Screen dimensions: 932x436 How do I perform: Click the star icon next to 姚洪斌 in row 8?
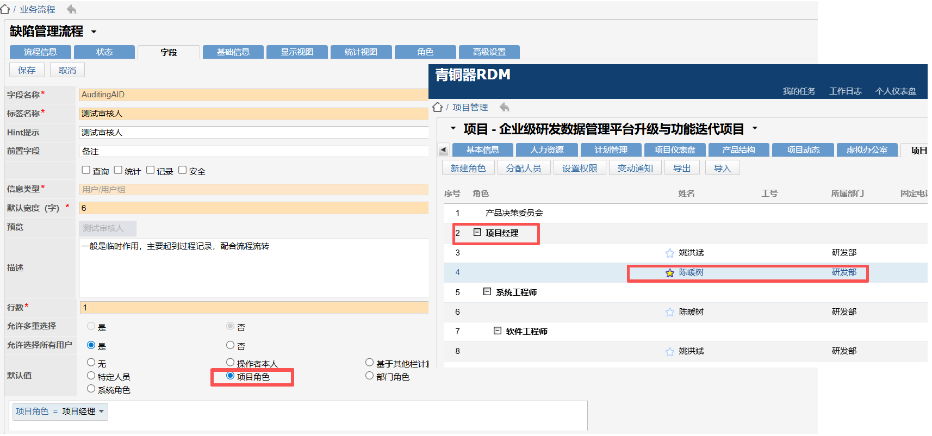click(x=670, y=352)
